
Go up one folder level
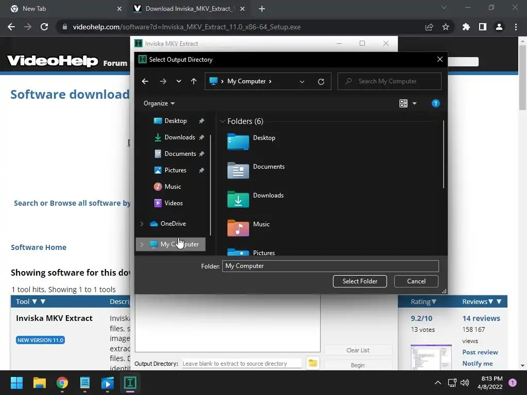(194, 81)
